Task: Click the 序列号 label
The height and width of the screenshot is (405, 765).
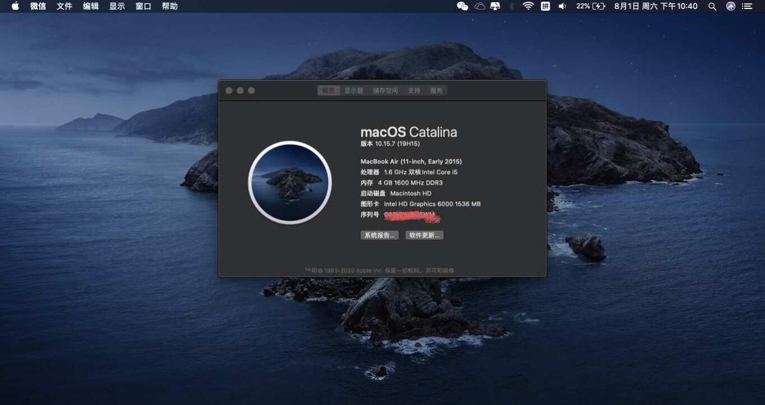Action: coord(370,215)
